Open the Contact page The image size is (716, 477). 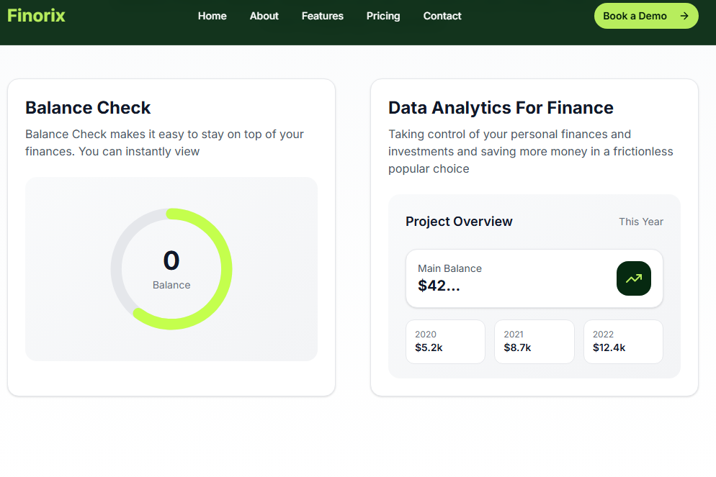(x=442, y=16)
